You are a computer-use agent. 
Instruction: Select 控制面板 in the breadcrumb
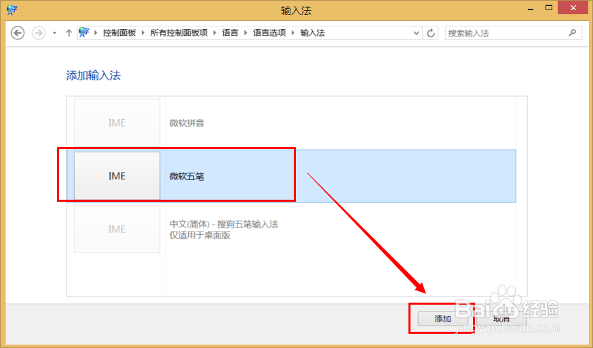pyautogui.click(x=119, y=33)
